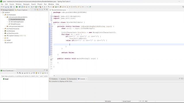This screenshot has width=184, height=103.
Task: Click the search magnifier at toolbar right
Action: [183, 7]
